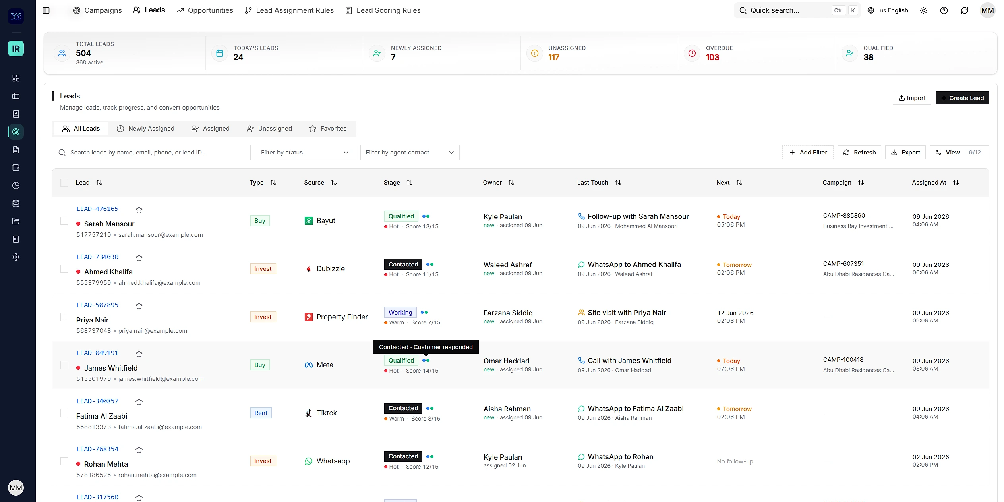
Task: Select the James Whitfield row checkbox
Action: point(64,365)
